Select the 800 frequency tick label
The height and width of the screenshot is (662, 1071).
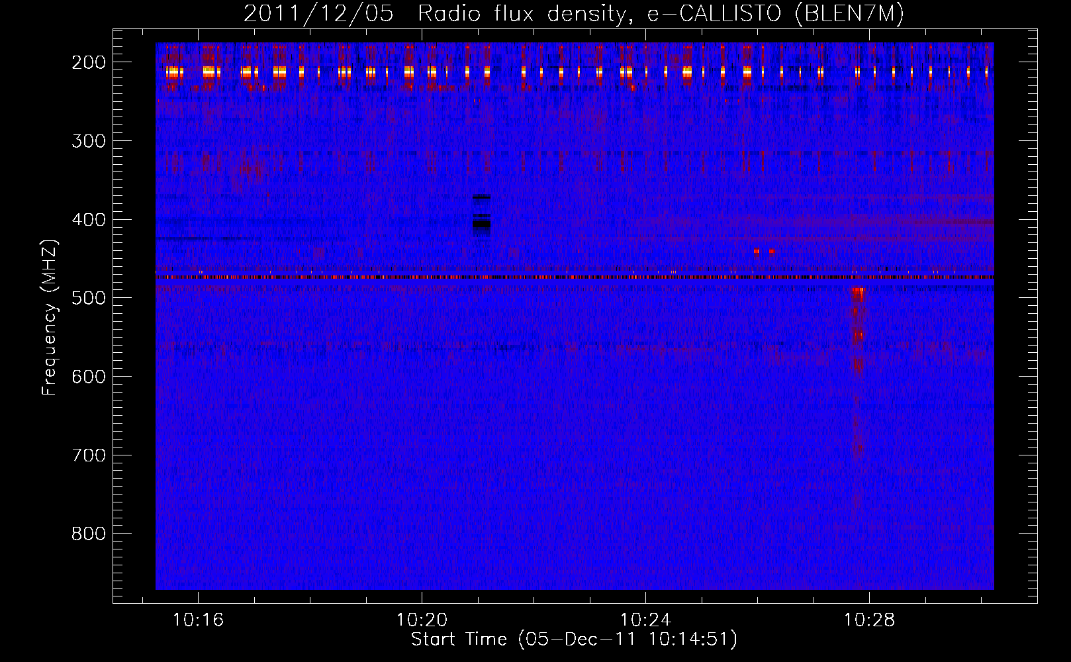click(89, 534)
